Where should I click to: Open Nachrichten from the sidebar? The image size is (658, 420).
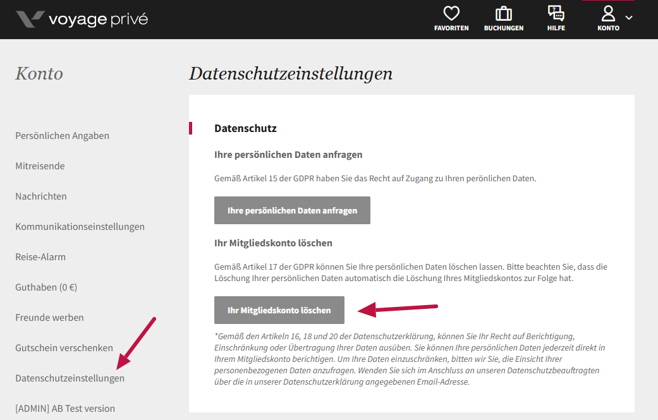tap(41, 196)
